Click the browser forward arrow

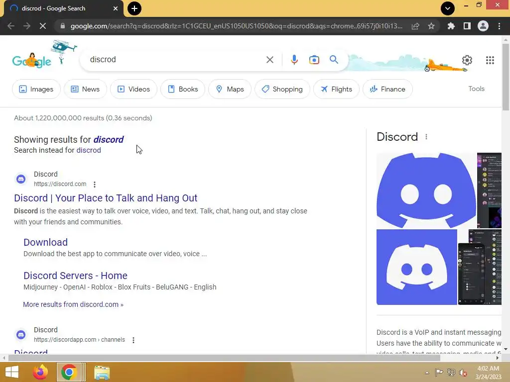click(27, 26)
